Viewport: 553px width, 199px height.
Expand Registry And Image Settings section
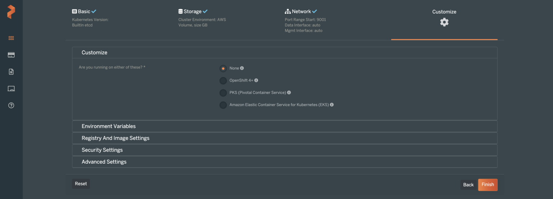[x=116, y=138]
